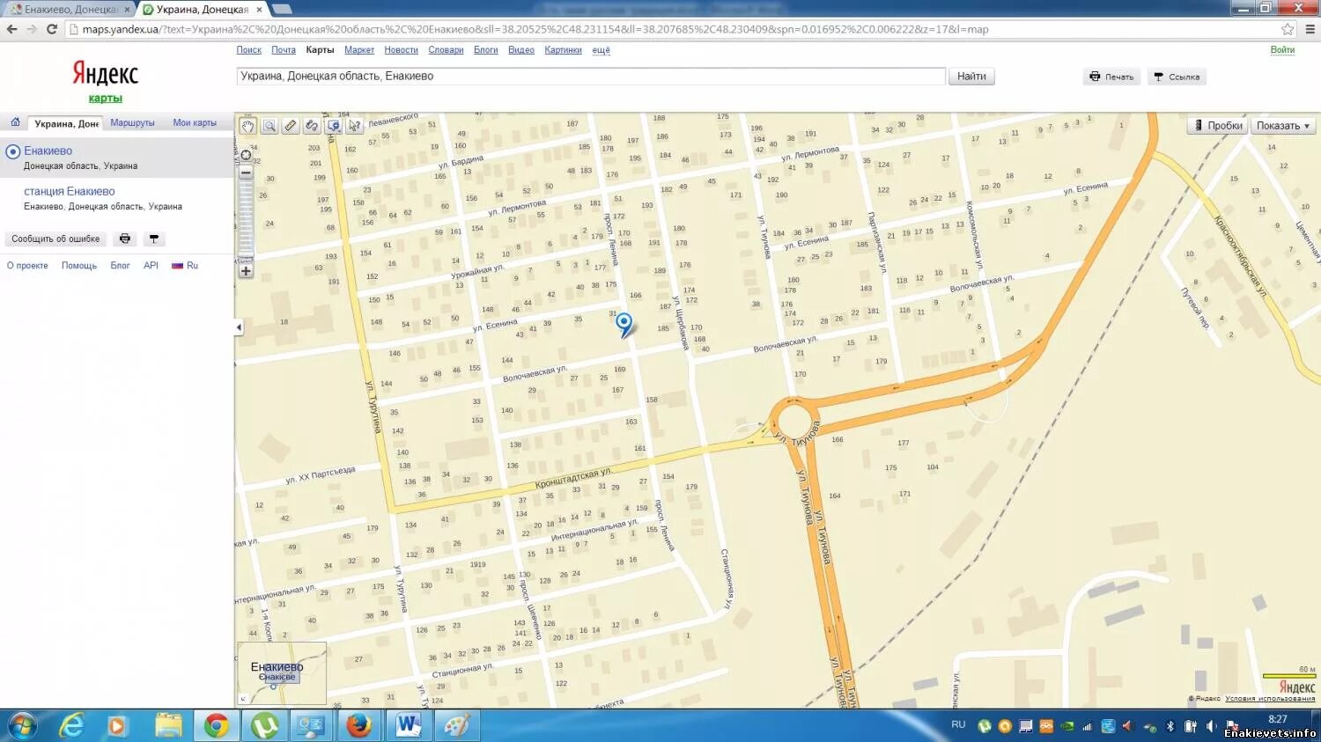Open the Енакиево search result link
The width and height of the screenshot is (1321, 742).
pyautogui.click(x=48, y=151)
